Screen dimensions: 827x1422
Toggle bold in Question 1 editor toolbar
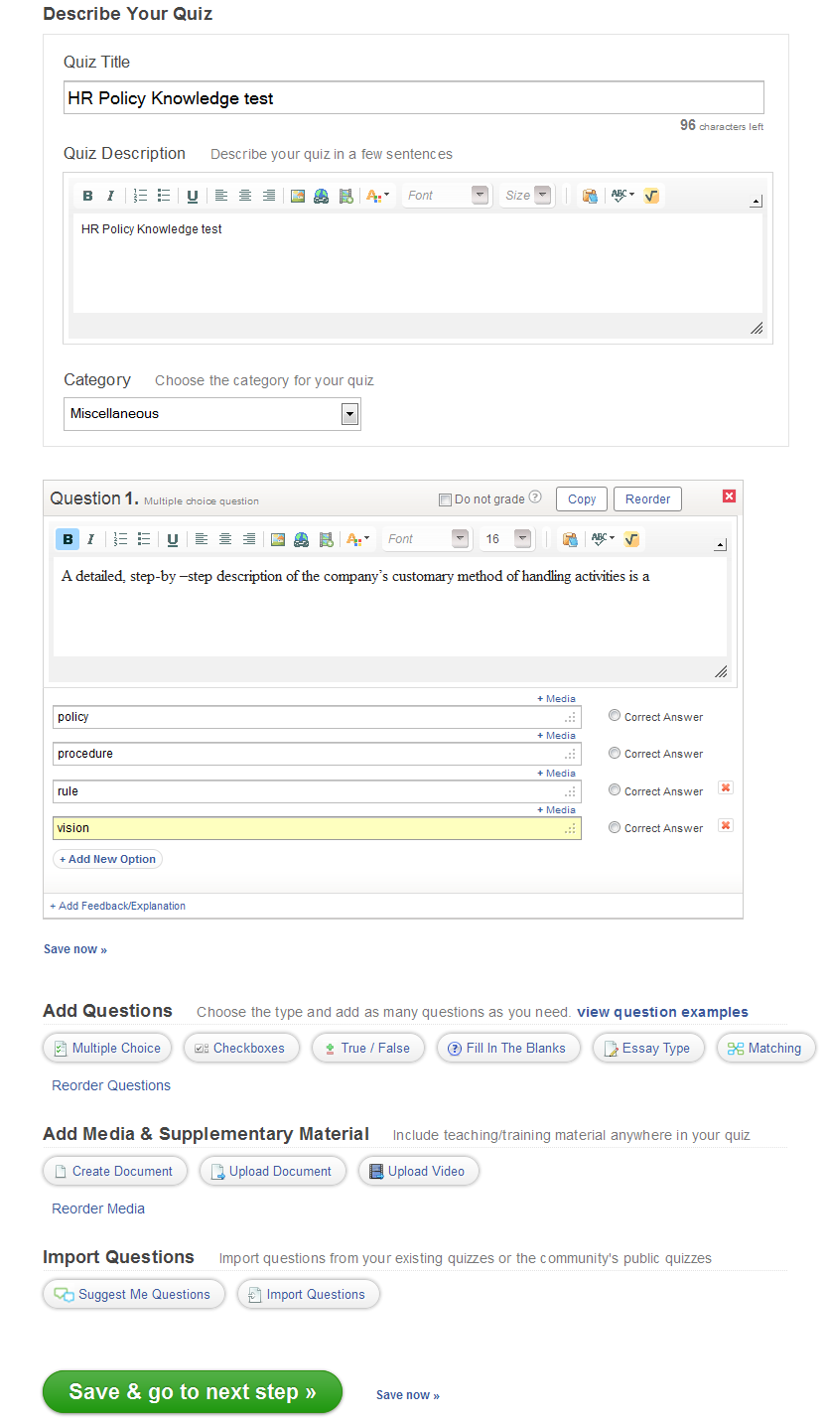tap(68, 539)
